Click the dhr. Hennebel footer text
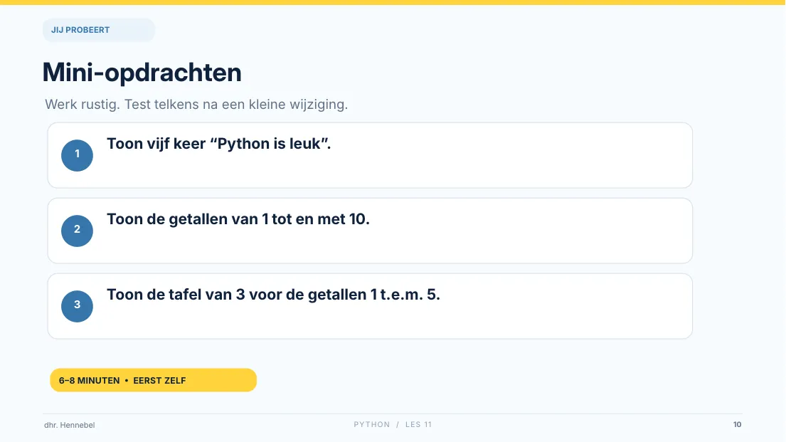The width and height of the screenshot is (786, 442). coord(69,425)
